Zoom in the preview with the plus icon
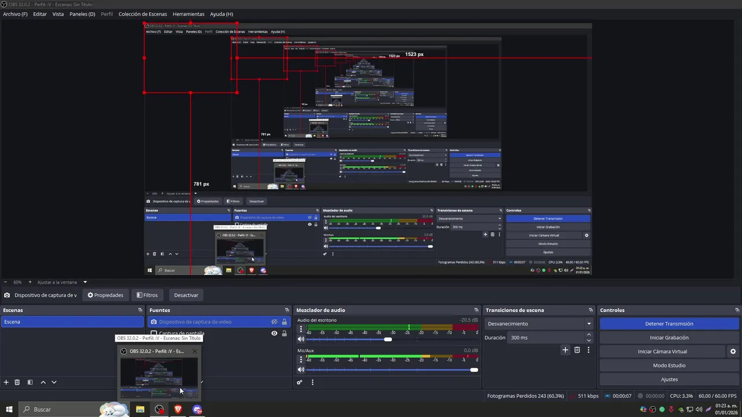 point(30,282)
